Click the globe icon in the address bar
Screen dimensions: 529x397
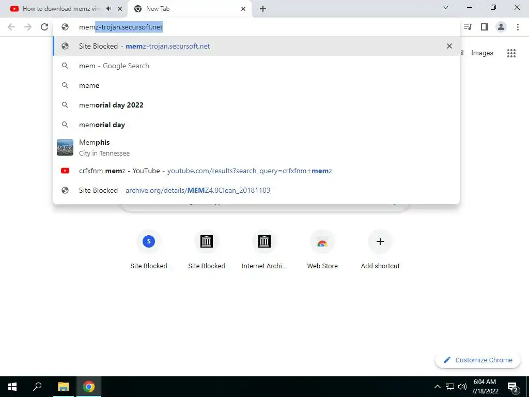click(x=65, y=27)
